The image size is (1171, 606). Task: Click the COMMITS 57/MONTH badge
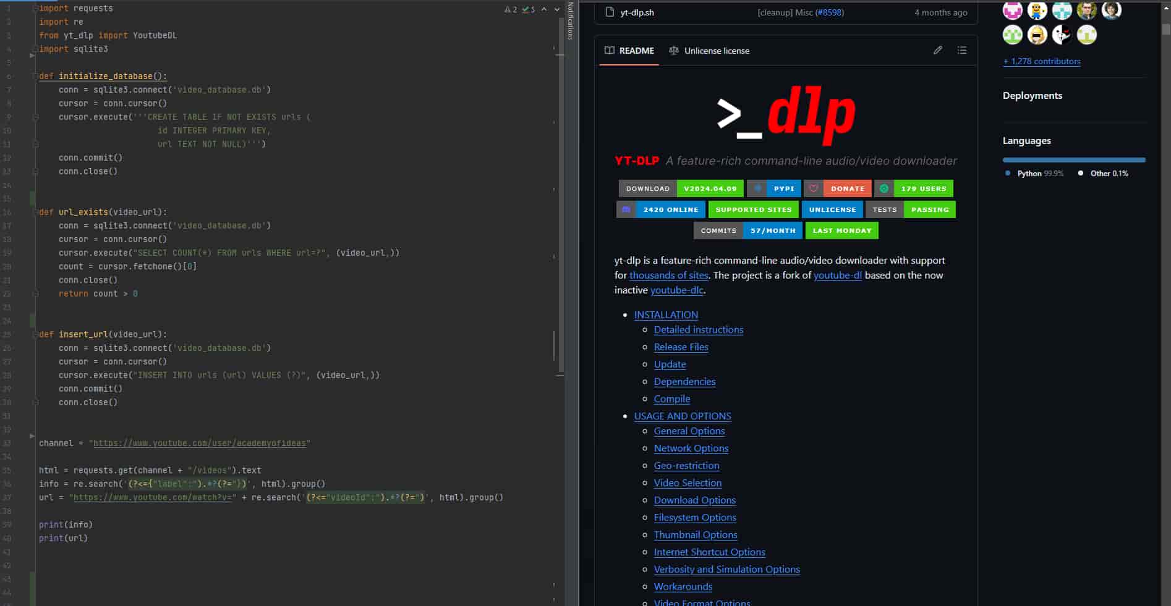point(748,230)
